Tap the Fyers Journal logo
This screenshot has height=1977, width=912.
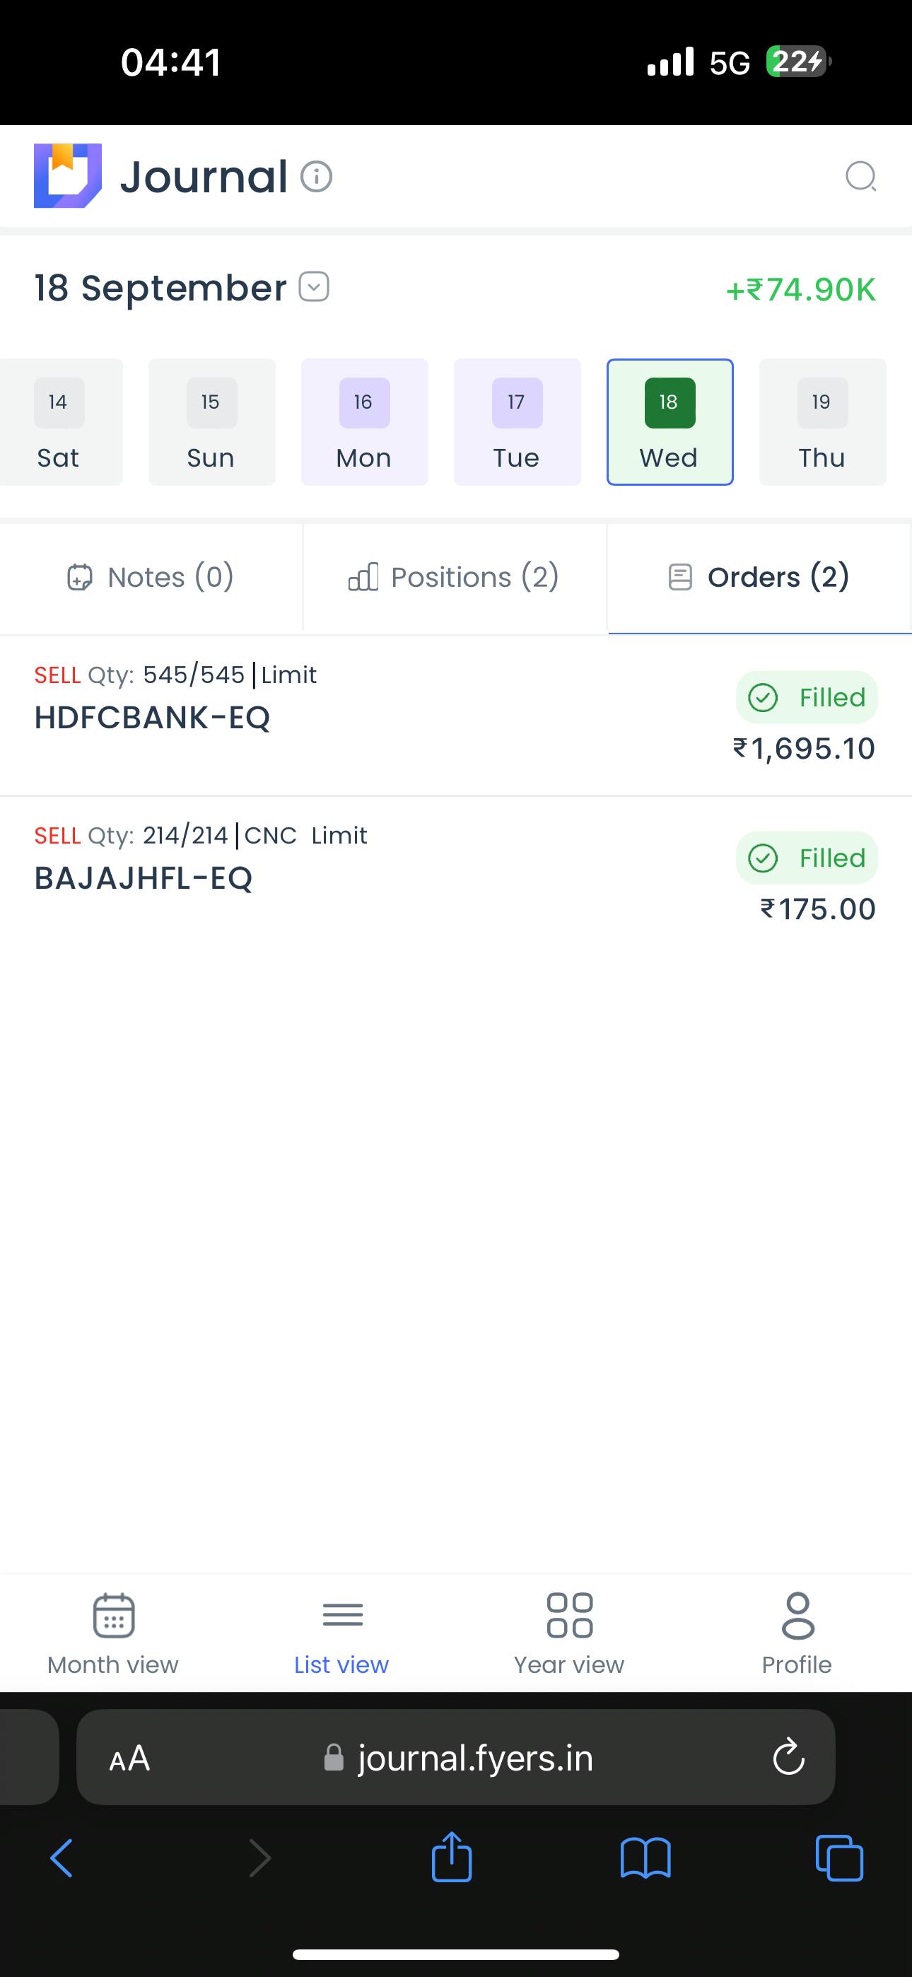click(68, 176)
